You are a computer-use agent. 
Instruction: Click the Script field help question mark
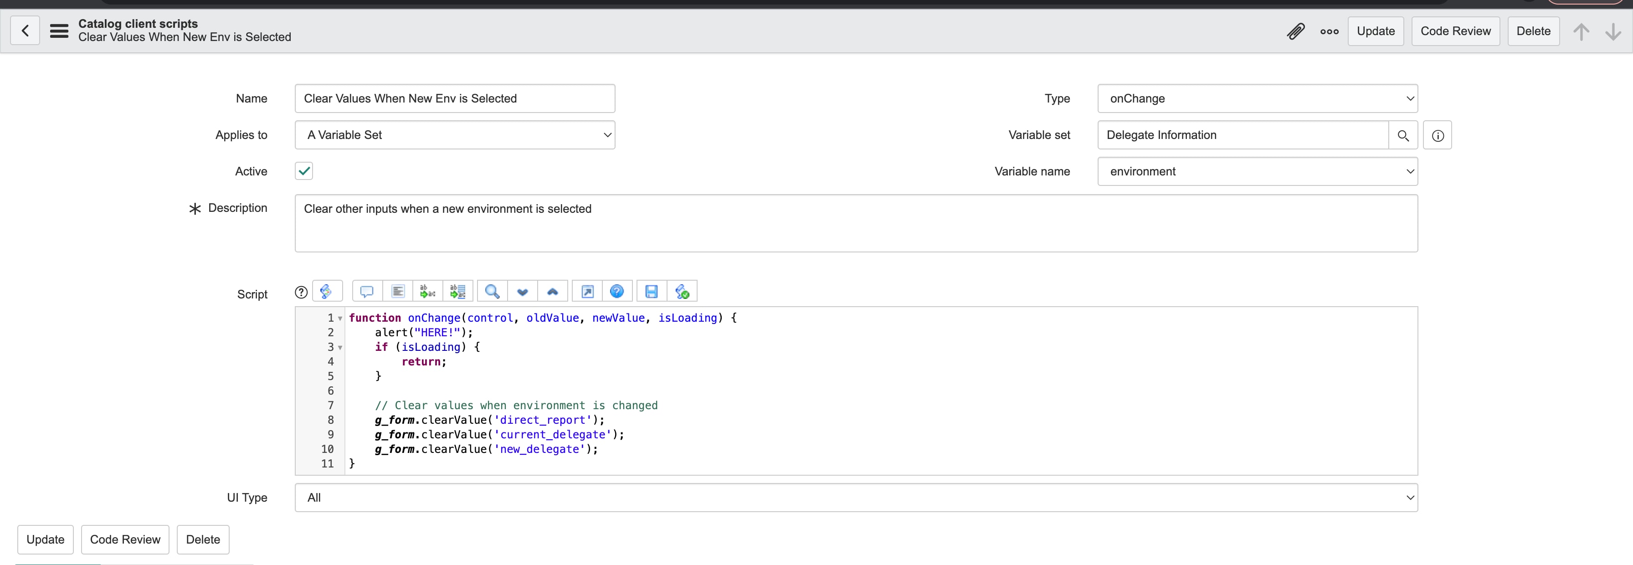click(301, 292)
